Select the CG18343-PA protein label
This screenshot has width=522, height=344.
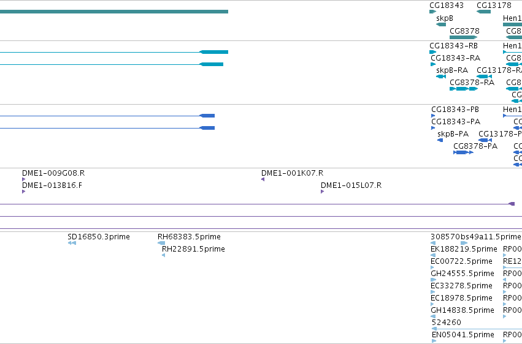[456, 122]
